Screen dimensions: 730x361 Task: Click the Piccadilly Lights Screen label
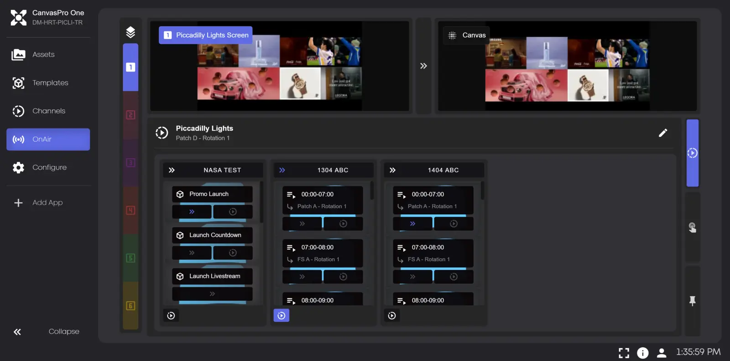click(205, 35)
